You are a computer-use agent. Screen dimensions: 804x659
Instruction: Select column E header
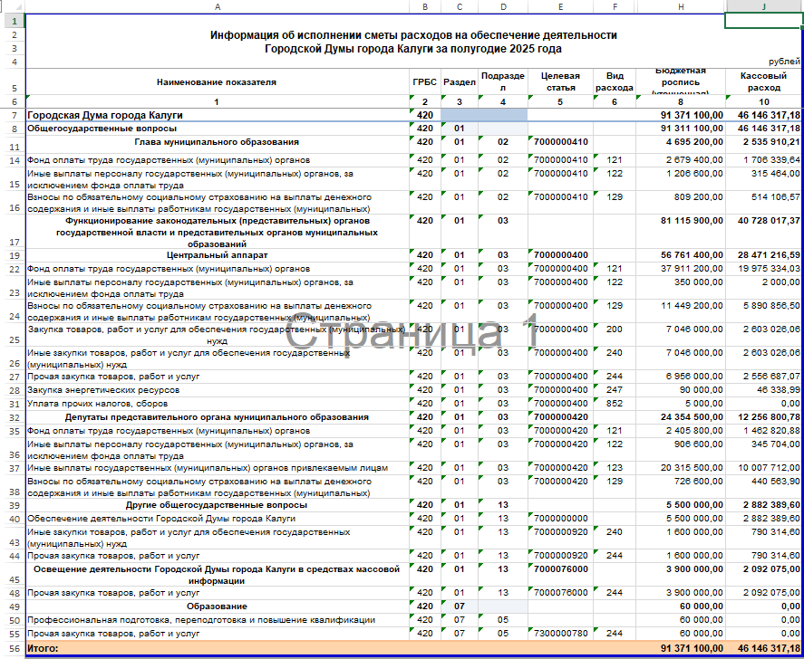coord(560,6)
